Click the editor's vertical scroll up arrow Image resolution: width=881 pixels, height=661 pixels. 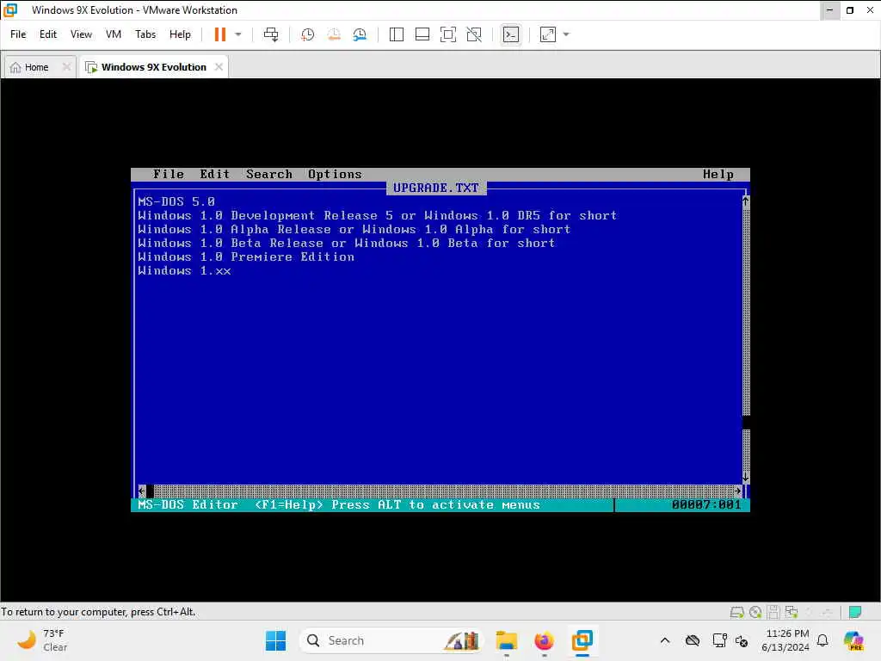(x=746, y=201)
